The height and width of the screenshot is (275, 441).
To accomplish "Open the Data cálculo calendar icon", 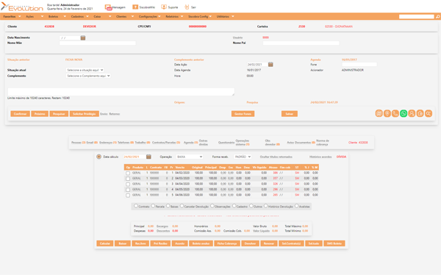I will 148,157.
